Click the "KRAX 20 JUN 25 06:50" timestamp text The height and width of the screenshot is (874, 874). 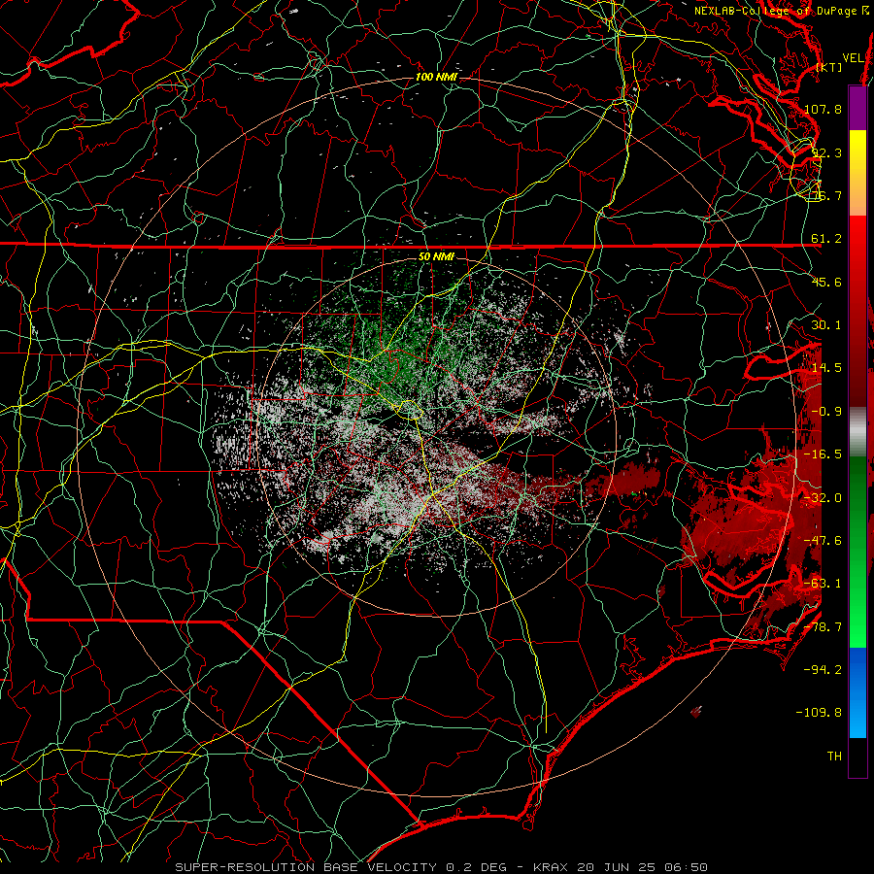point(621,867)
